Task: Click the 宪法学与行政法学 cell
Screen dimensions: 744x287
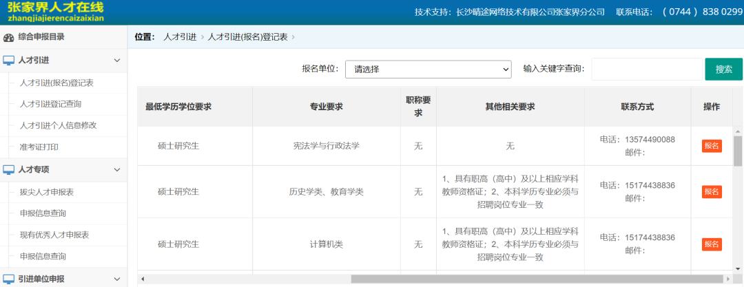Action: click(327, 146)
